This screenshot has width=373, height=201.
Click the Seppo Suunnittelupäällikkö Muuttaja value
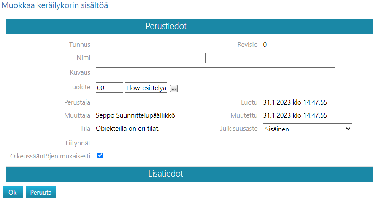pos(135,115)
